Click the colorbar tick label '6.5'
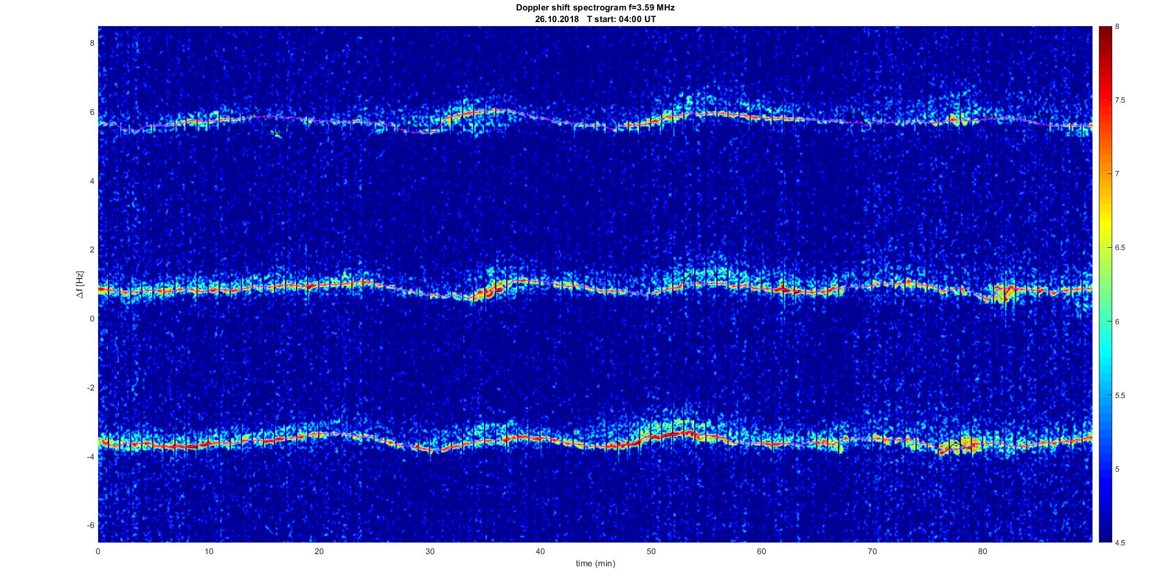The image size is (1161, 582). tap(1120, 248)
